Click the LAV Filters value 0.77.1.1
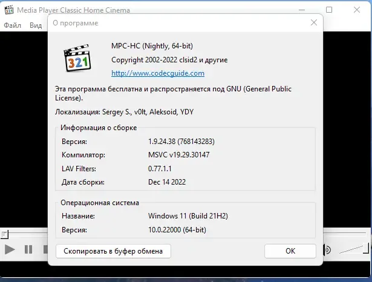 160,169
